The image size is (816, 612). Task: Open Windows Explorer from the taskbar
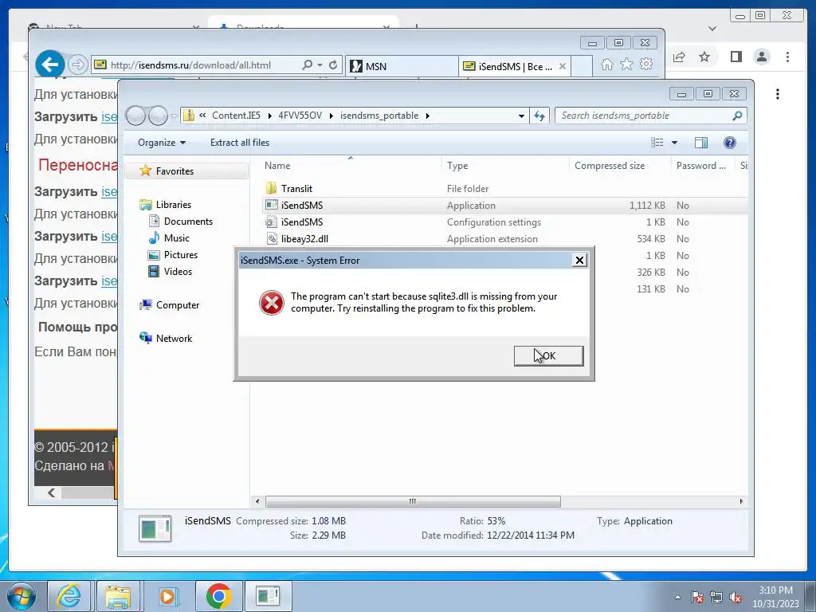coord(118,596)
